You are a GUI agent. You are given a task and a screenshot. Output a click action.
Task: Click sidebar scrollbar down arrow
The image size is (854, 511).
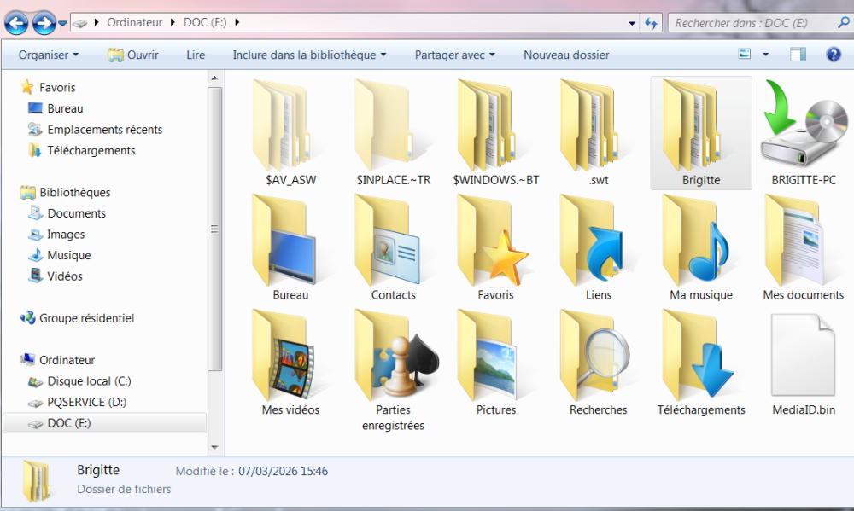[214, 447]
